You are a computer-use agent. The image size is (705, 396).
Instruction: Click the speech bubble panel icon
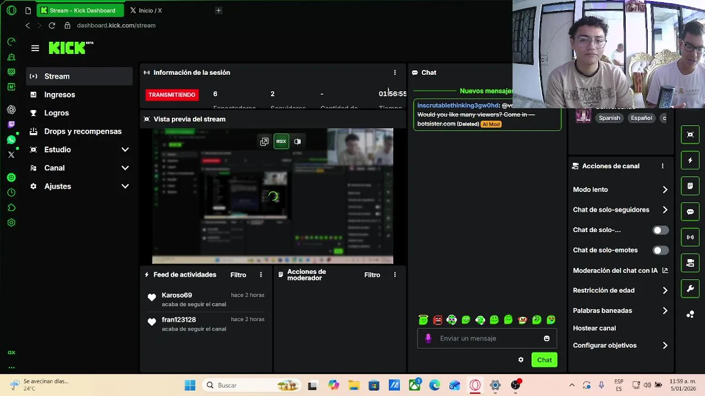(x=690, y=212)
